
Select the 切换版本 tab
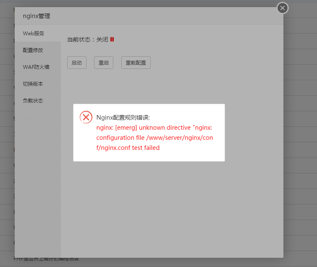point(38,84)
